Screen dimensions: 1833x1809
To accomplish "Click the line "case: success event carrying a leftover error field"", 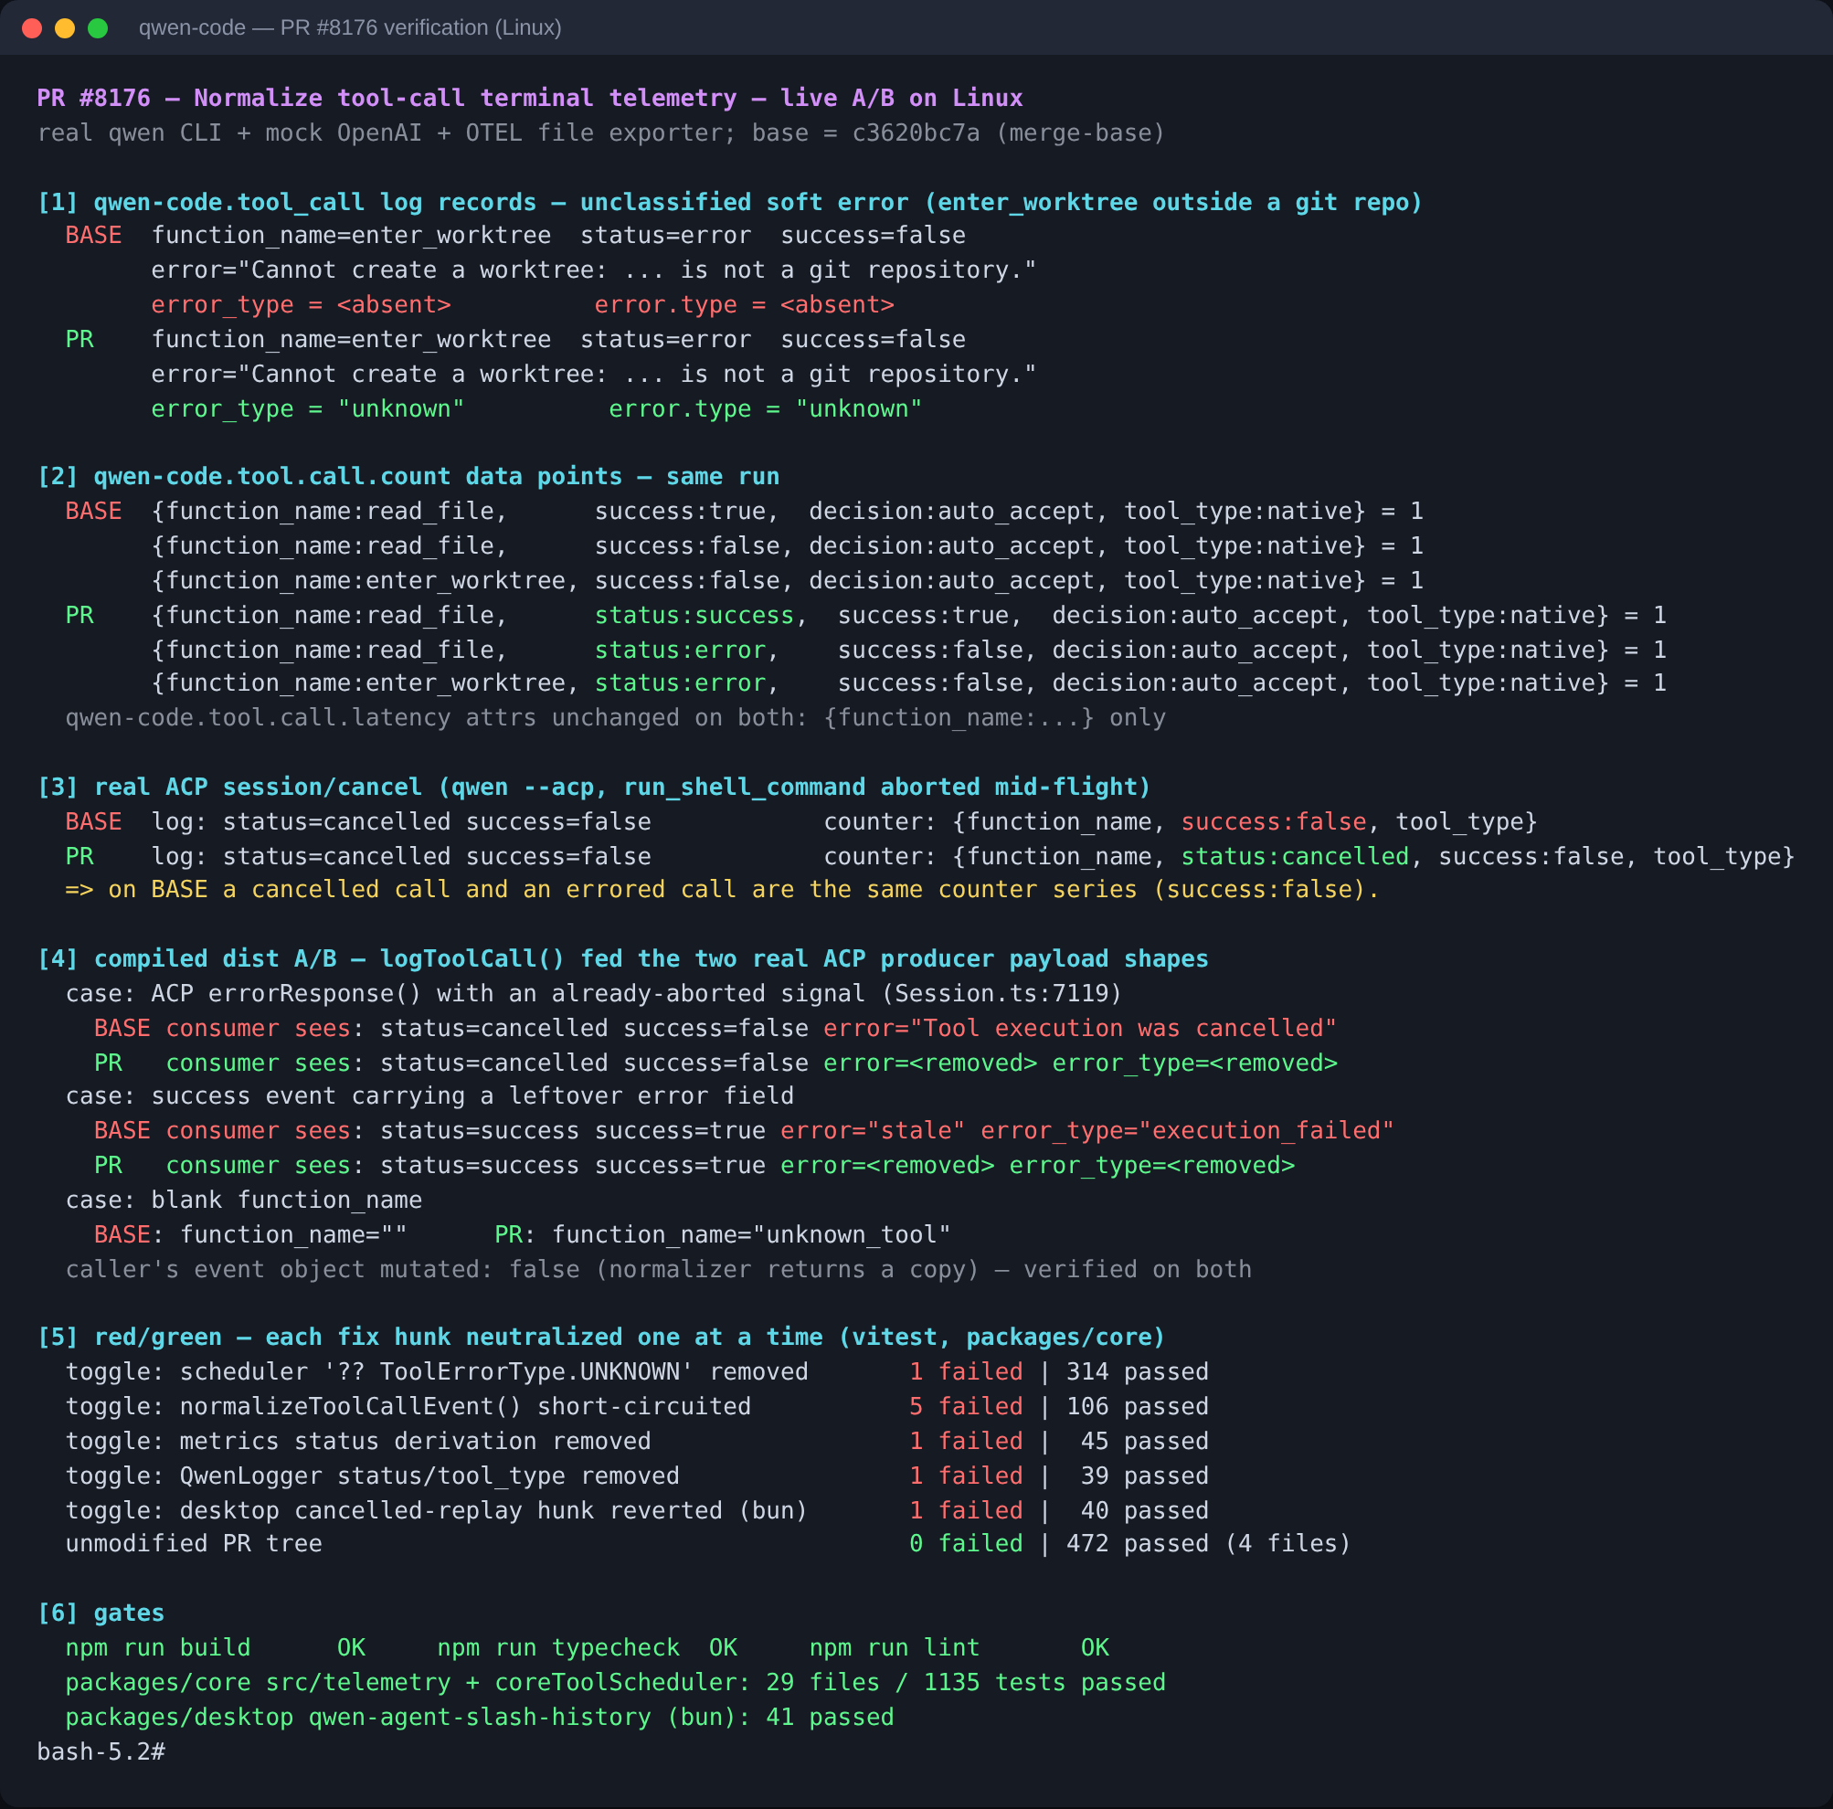I will [x=429, y=1095].
